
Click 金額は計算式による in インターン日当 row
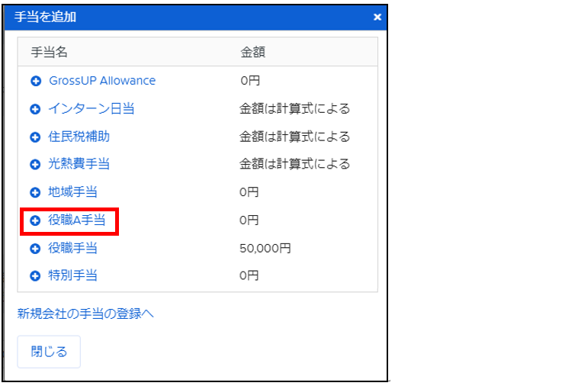click(x=294, y=108)
